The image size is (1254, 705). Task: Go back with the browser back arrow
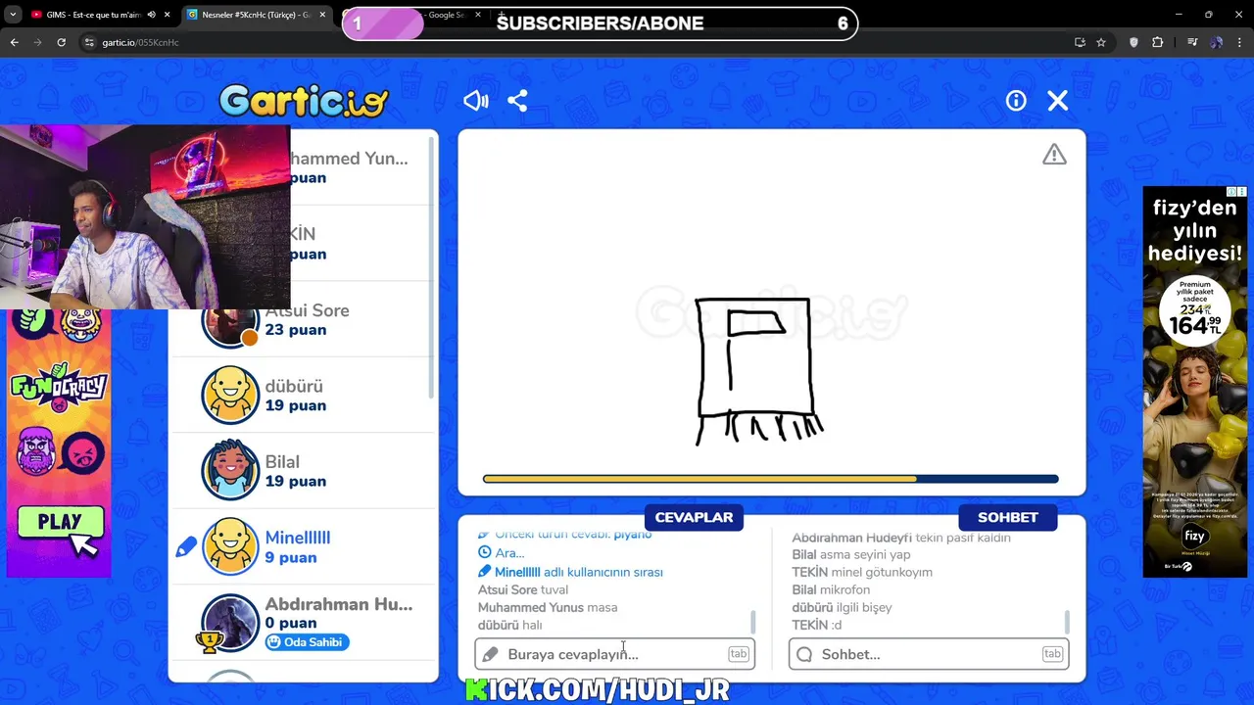(x=14, y=42)
